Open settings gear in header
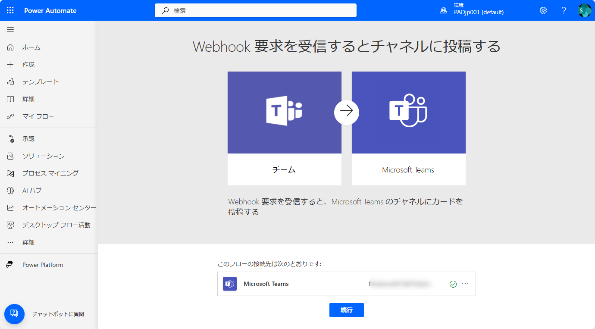This screenshot has width=595, height=329. (x=543, y=10)
